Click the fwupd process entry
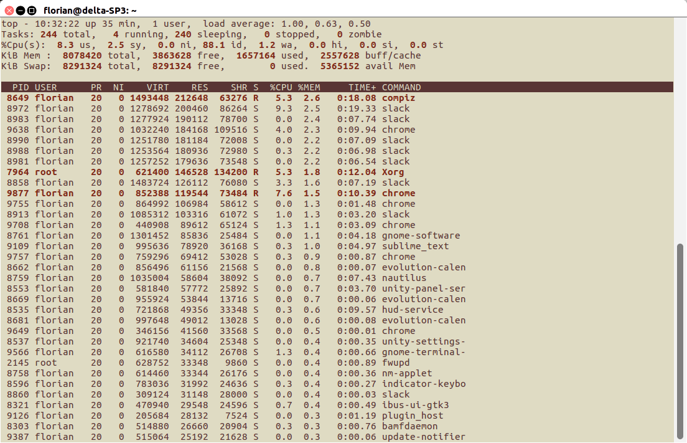The image size is (687, 443). click(x=396, y=363)
